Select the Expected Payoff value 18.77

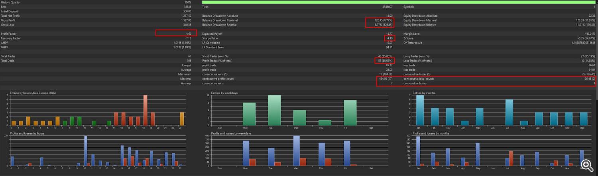[x=389, y=34]
